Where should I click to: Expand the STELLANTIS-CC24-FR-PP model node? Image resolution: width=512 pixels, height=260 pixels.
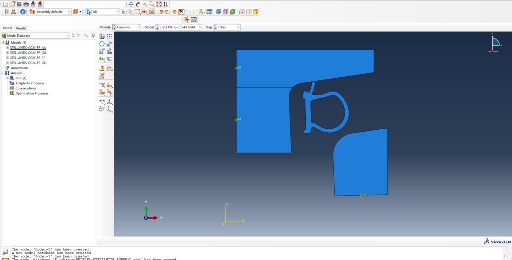(x=8, y=58)
